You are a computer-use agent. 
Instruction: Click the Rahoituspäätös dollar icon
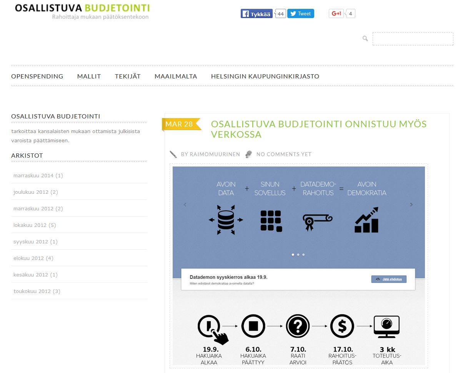pyautogui.click(x=342, y=326)
